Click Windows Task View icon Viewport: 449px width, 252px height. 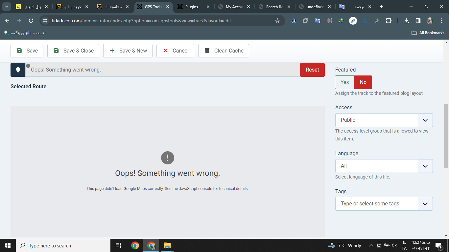click(118, 245)
